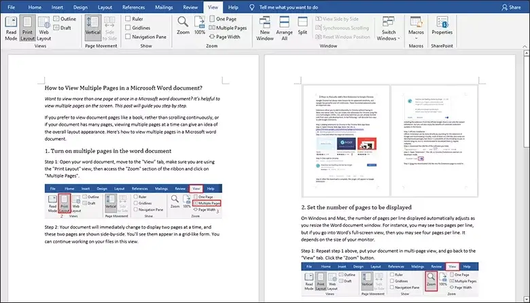The image size is (530, 303).
Task: Click the Tell me lightbulb icon
Action: click(x=252, y=7)
